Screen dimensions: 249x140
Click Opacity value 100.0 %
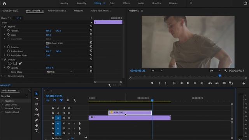tap(49, 68)
